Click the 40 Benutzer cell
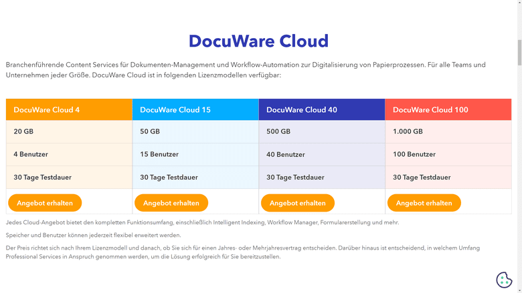 click(x=322, y=154)
